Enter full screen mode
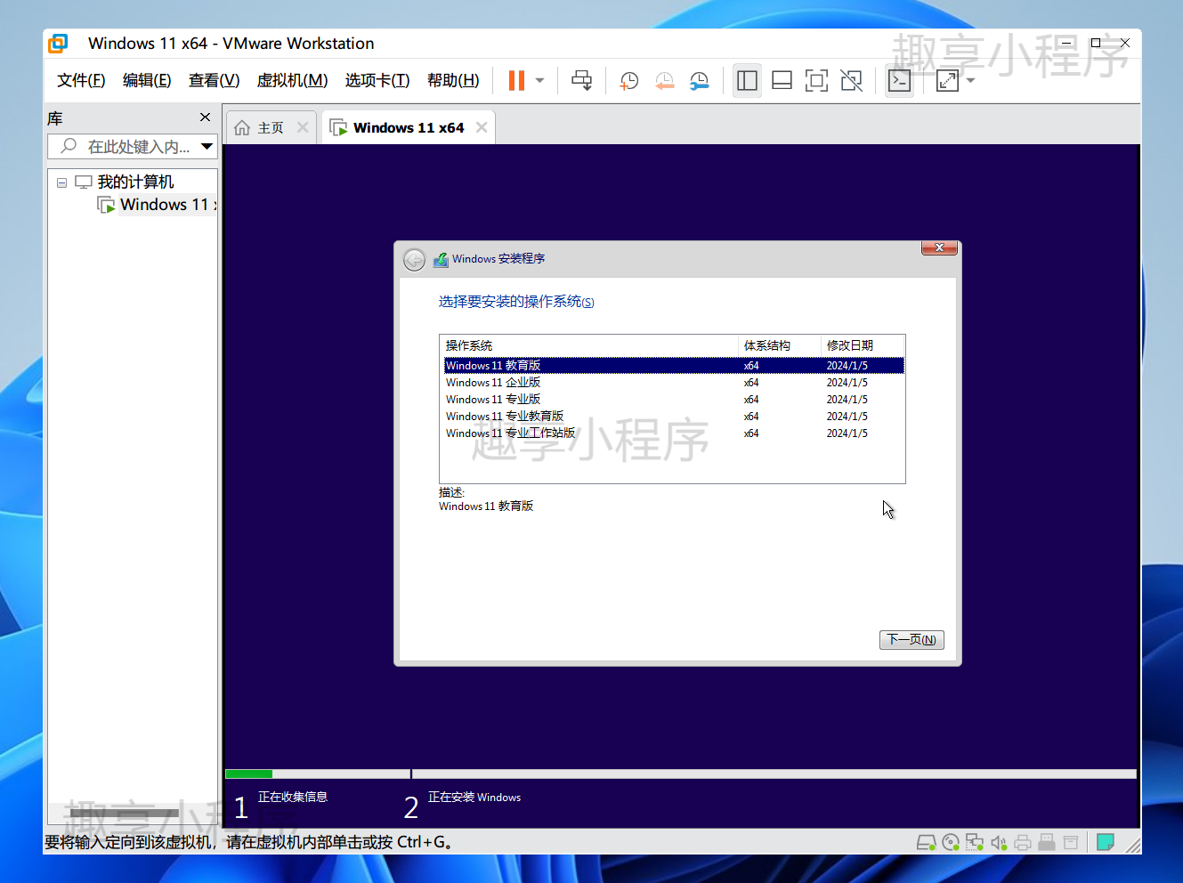 [816, 81]
